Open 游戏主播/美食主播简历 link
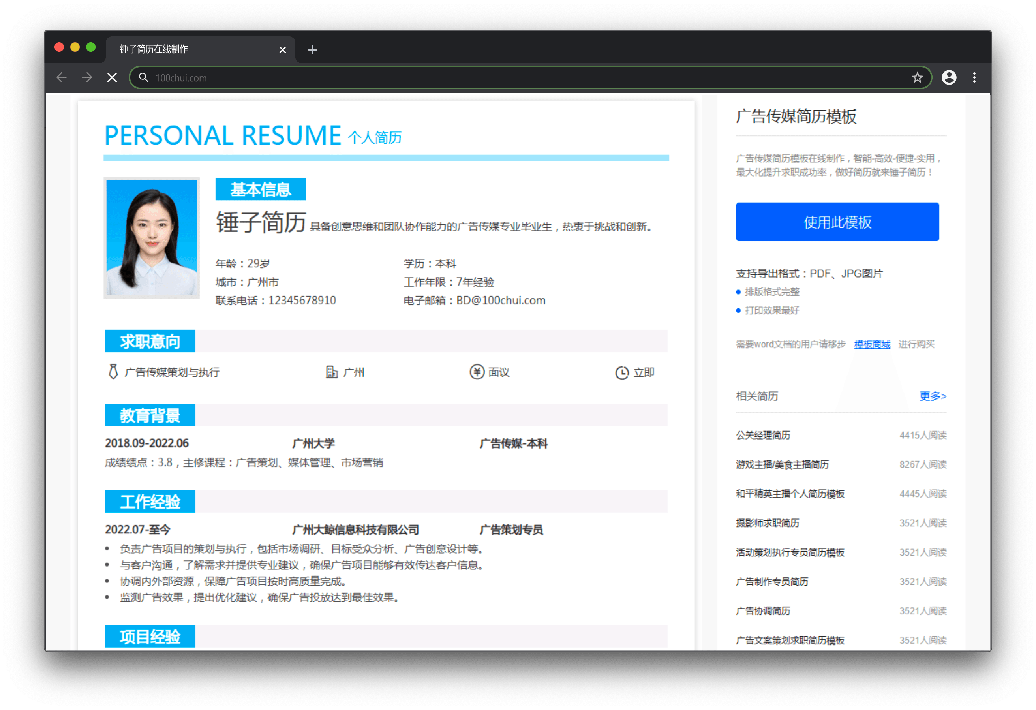Viewport: 1036px width, 710px height. coord(782,464)
